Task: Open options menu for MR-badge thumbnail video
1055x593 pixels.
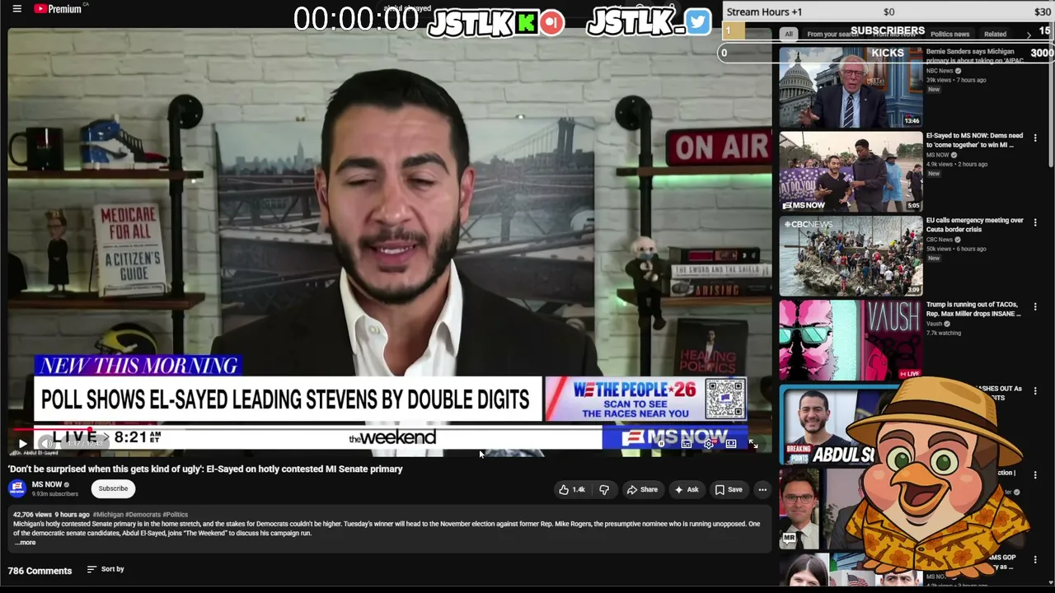Action: 1035,476
